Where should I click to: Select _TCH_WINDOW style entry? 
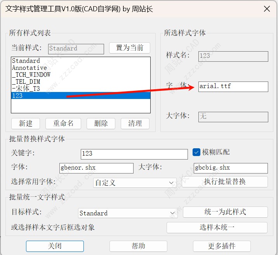31,75
